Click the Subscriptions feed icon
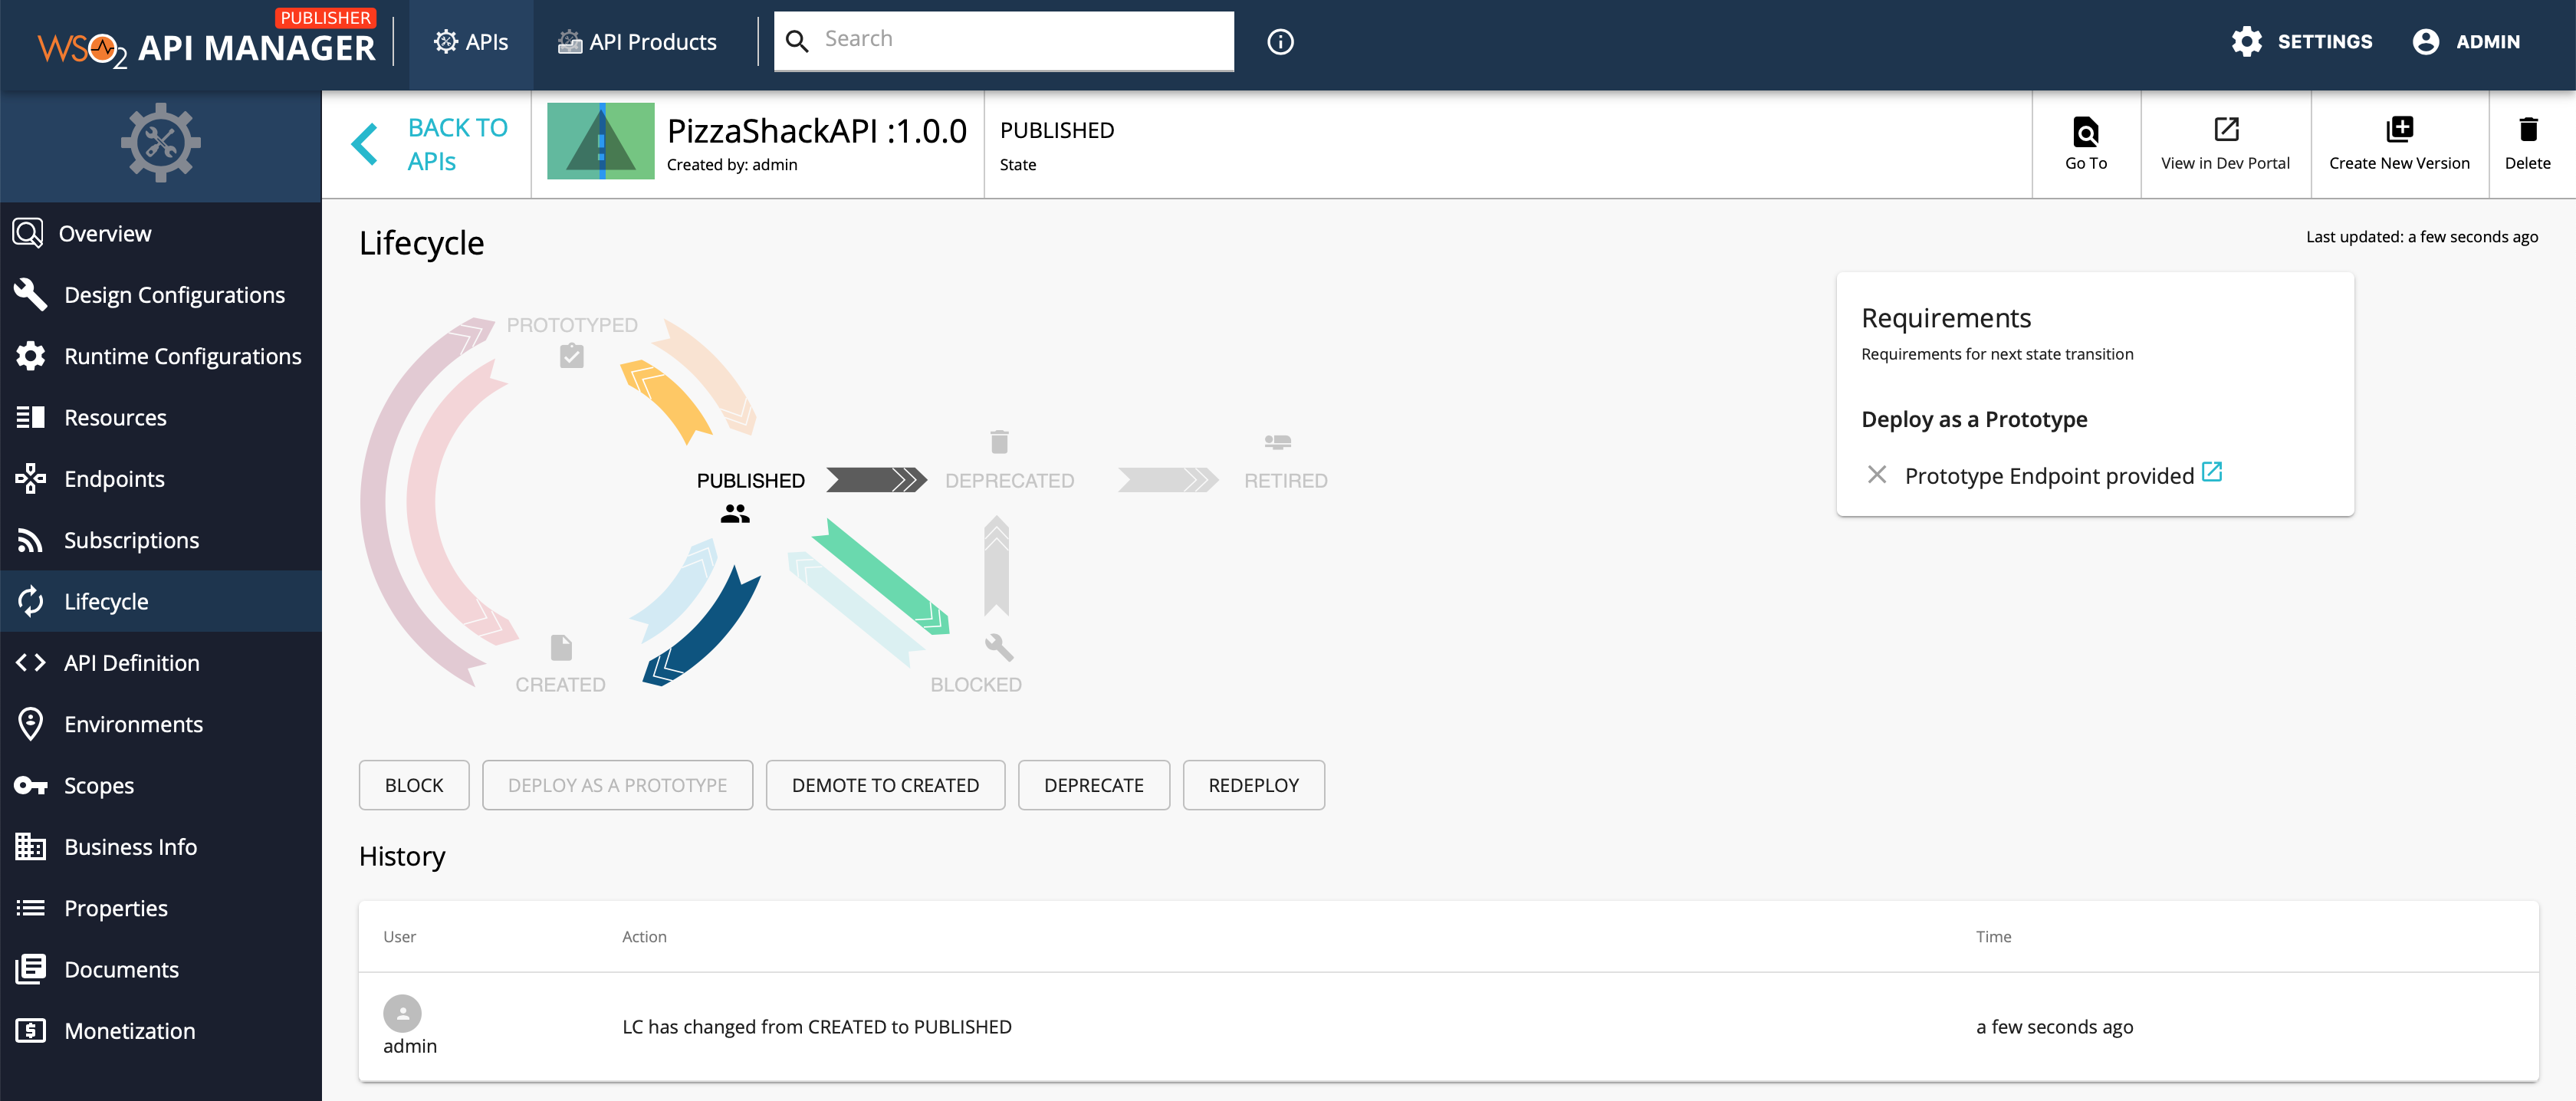This screenshot has width=2576, height=1101. (x=29, y=539)
